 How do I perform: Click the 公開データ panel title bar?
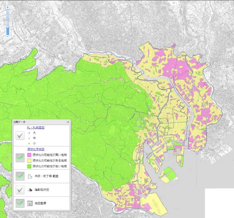[37, 122]
